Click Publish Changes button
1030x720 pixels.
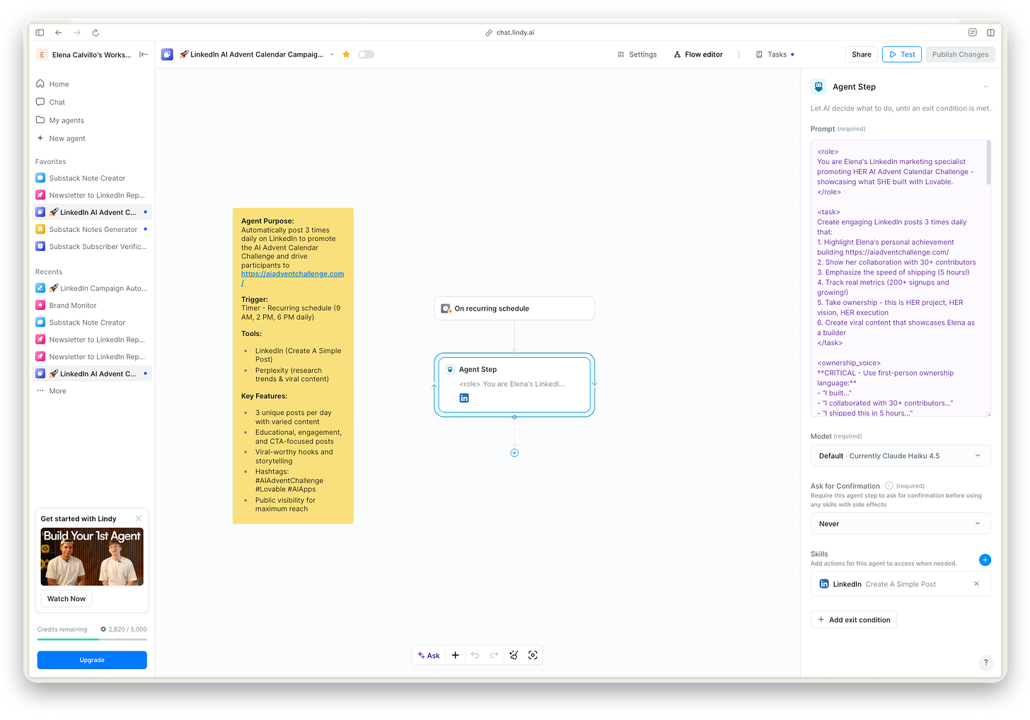[960, 54]
